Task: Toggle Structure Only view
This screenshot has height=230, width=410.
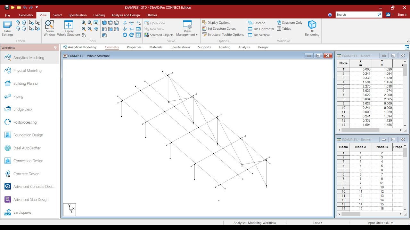Action: tap(290, 23)
